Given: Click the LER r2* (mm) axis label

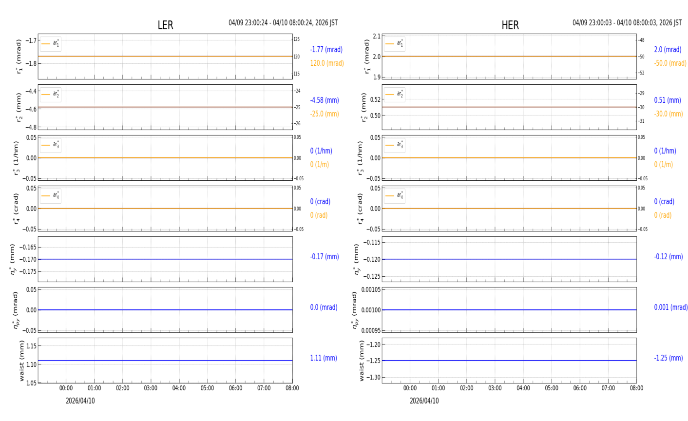Looking at the screenshot, I should (19, 107).
